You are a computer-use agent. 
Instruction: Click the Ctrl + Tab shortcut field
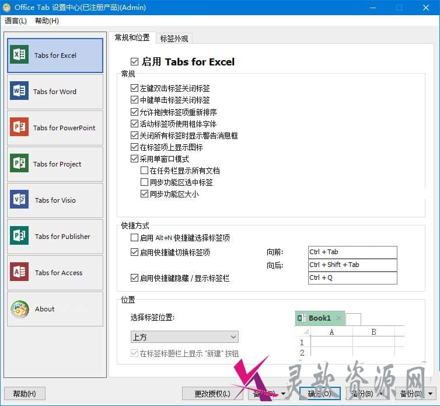pyautogui.click(x=352, y=252)
